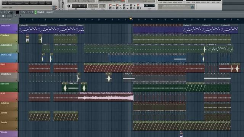This screenshot has height=137, width=244.
Task: Open DJ Migalter audio clip menu in Acid track
Action: click(x=79, y=93)
